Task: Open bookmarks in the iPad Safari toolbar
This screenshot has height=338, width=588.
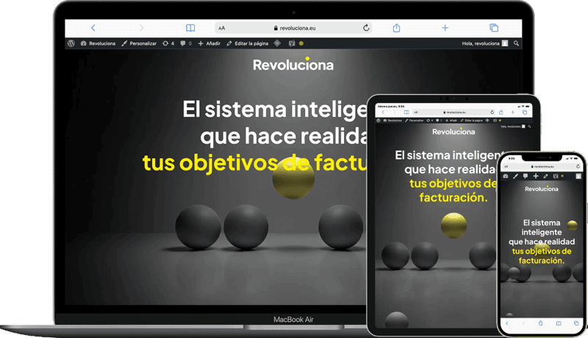Action: click(406, 112)
